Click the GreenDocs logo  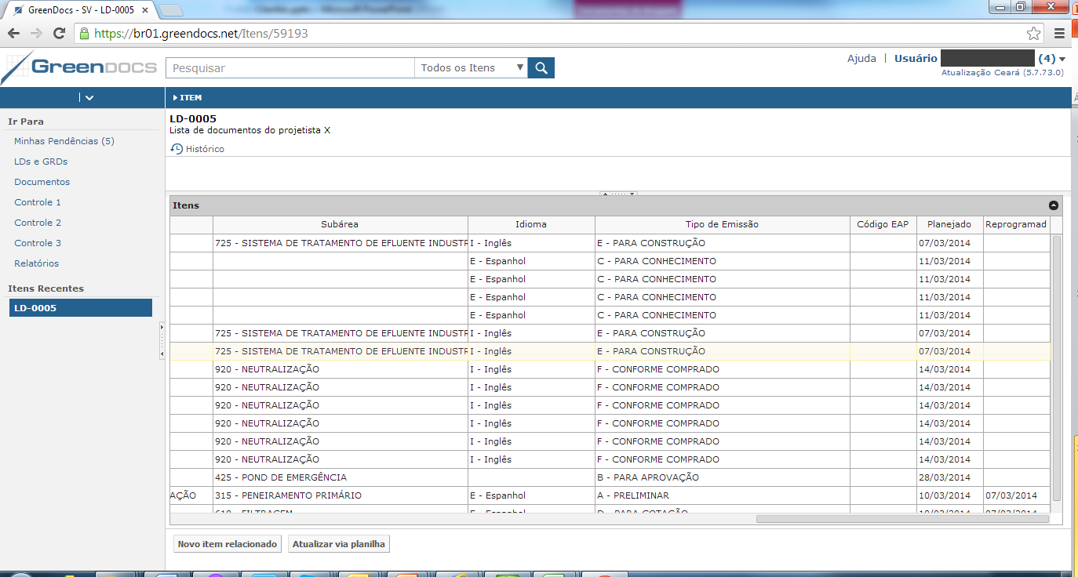coord(79,67)
